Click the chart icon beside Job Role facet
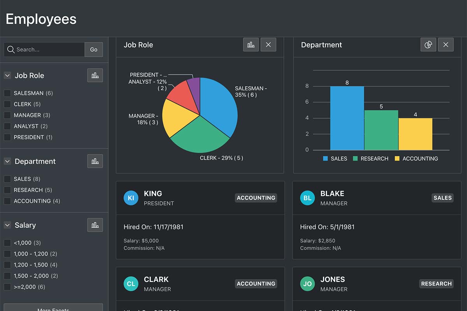The width and height of the screenshot is (467, 311). [x=95, y=75]
